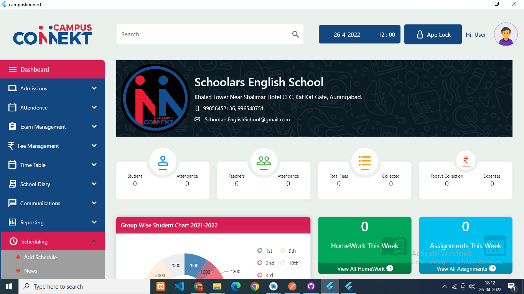Click the Total Fees list icon
The height and width of the screenshot is (294, 524).
(x=364, y=162)
